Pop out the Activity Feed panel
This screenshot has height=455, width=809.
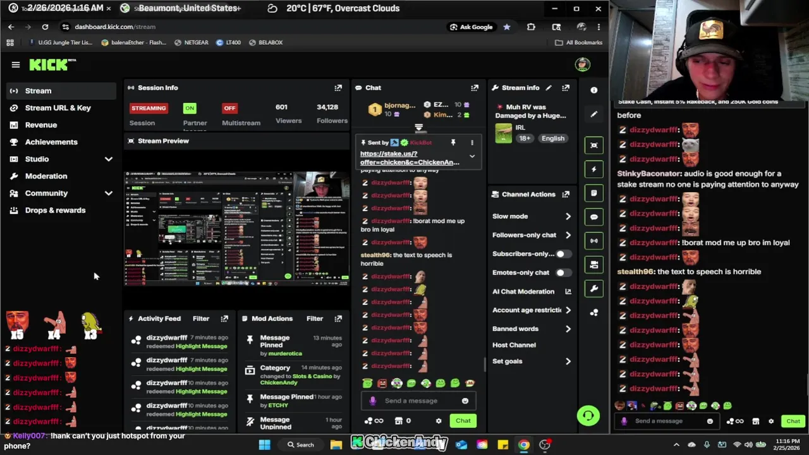pyautogui.click(x=224, y=318)
